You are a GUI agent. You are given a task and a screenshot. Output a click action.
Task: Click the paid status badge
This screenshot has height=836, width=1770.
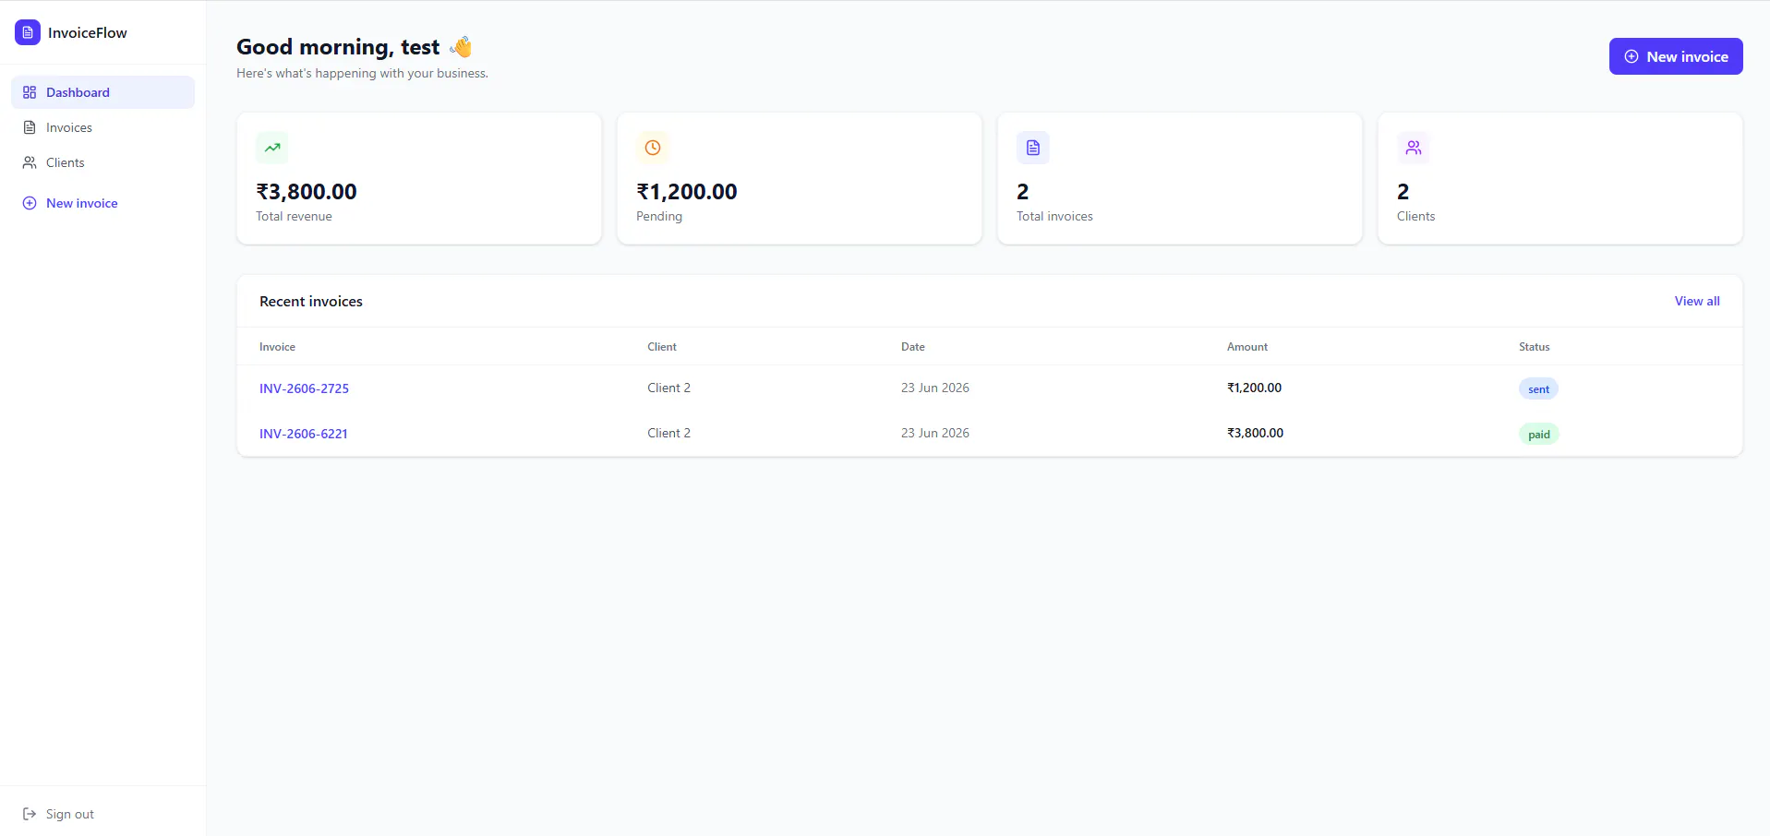pyautogui.click(x=1538, y=434)
